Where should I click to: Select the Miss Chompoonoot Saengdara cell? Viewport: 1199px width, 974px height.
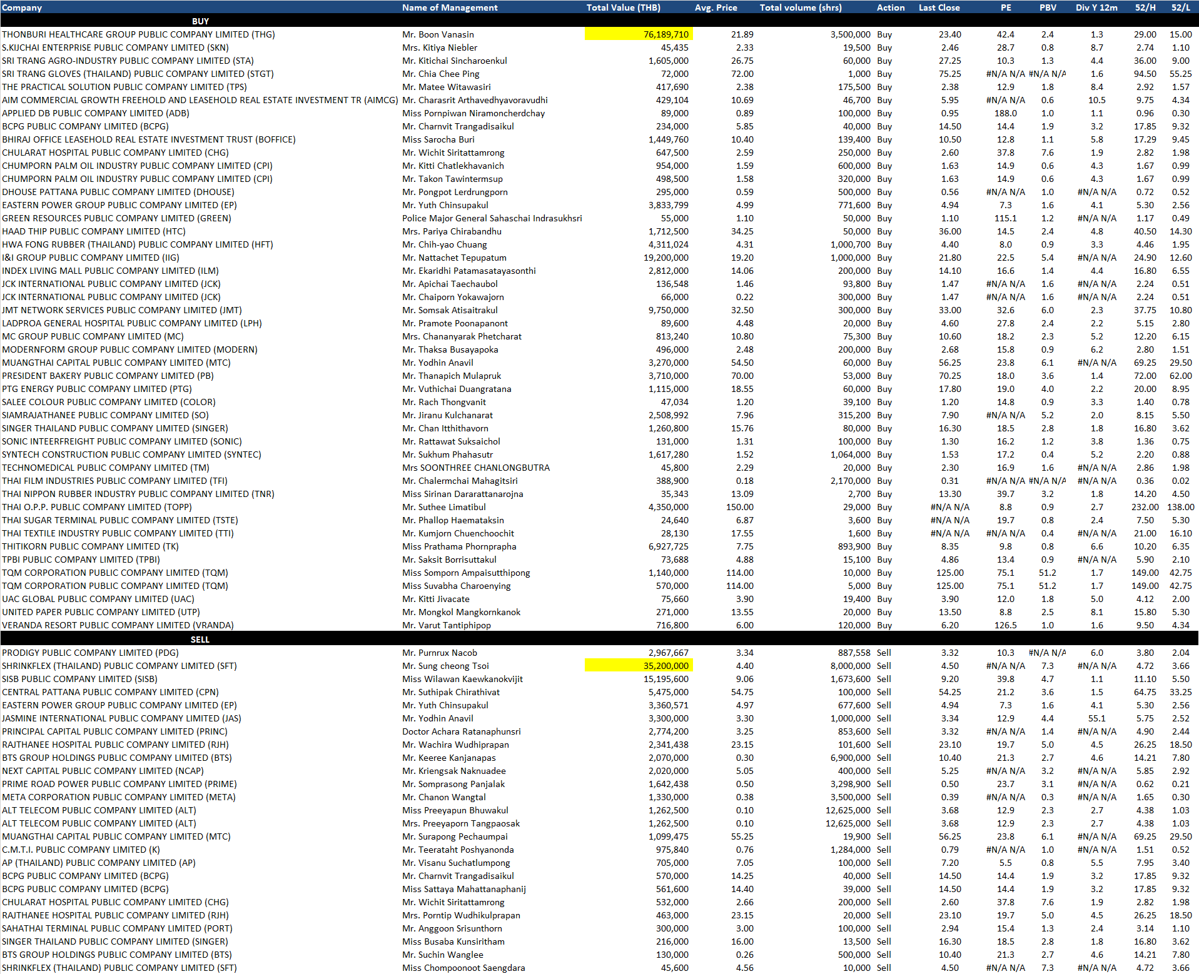pos(463,968)
